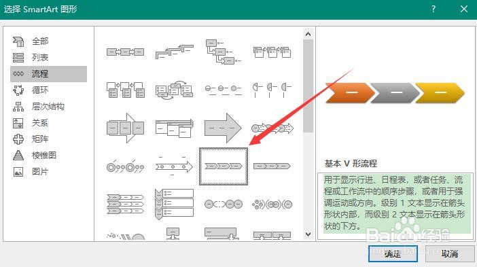Select the 层次结构 category

tap(48, 107)
